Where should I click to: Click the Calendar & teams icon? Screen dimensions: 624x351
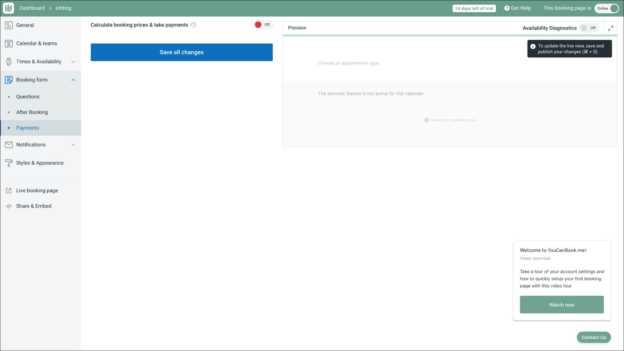click(x=9, y=44)
